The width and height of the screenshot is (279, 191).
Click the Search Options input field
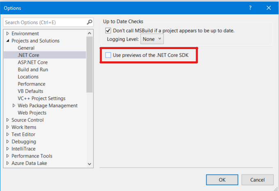click(x=44, y=22)
